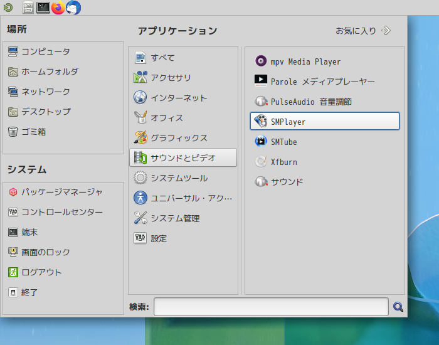439x345 pixels.
Task: Launch SMPlayer
Action: tap(325, 121)
